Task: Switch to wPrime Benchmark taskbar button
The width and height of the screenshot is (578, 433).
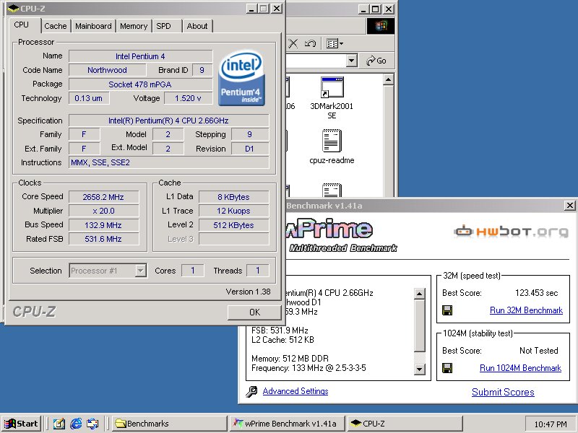Action: 287,424
